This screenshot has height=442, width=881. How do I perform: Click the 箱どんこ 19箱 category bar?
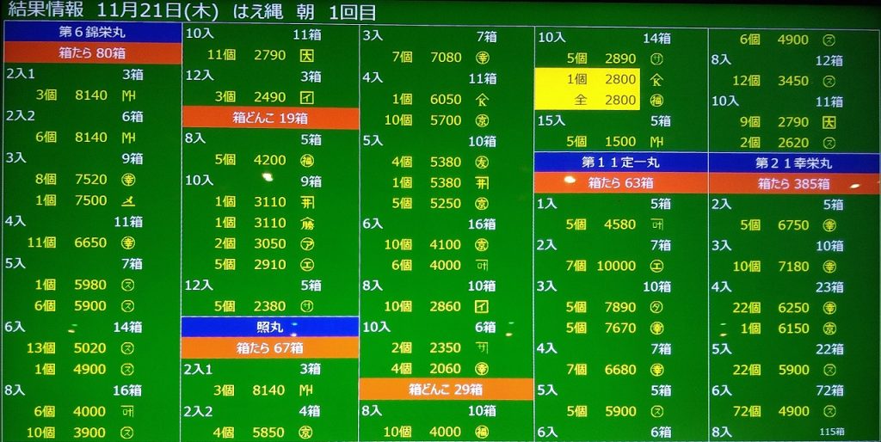(x=270, y=118)
